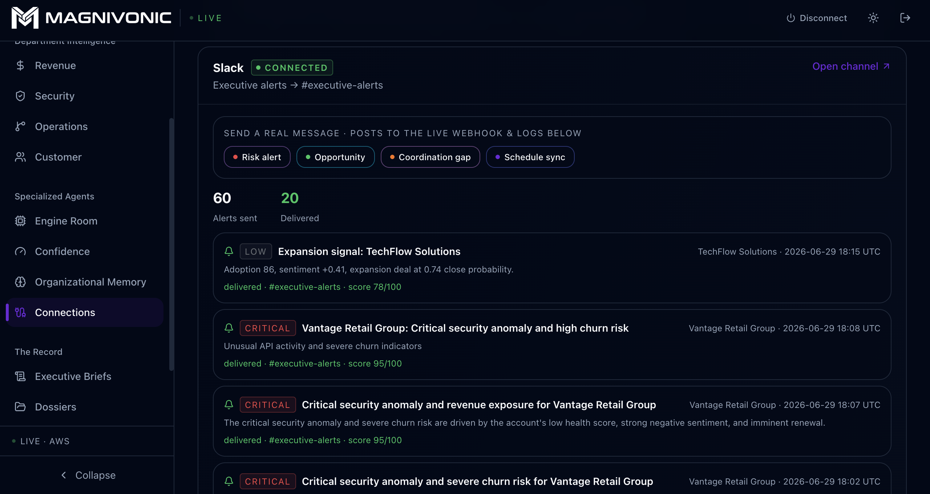Click score 78/100 delivery line

point(312,287)
